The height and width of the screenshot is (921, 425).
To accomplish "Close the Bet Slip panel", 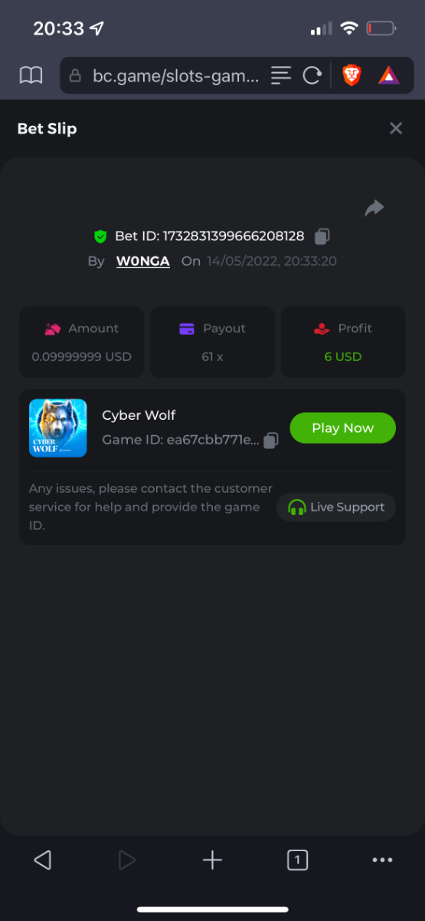I will (x=396, y=128).
